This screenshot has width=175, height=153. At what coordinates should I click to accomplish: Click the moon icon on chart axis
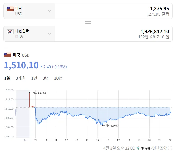(25, 140)
